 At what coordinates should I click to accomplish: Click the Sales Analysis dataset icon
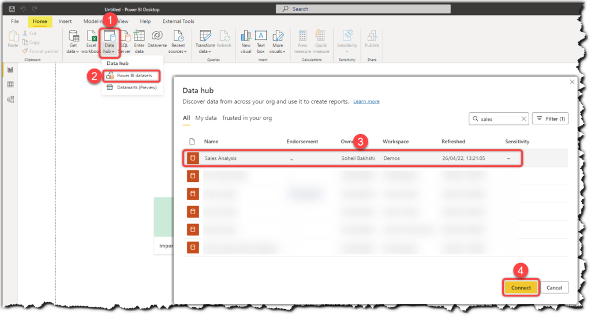coord(193,158)
